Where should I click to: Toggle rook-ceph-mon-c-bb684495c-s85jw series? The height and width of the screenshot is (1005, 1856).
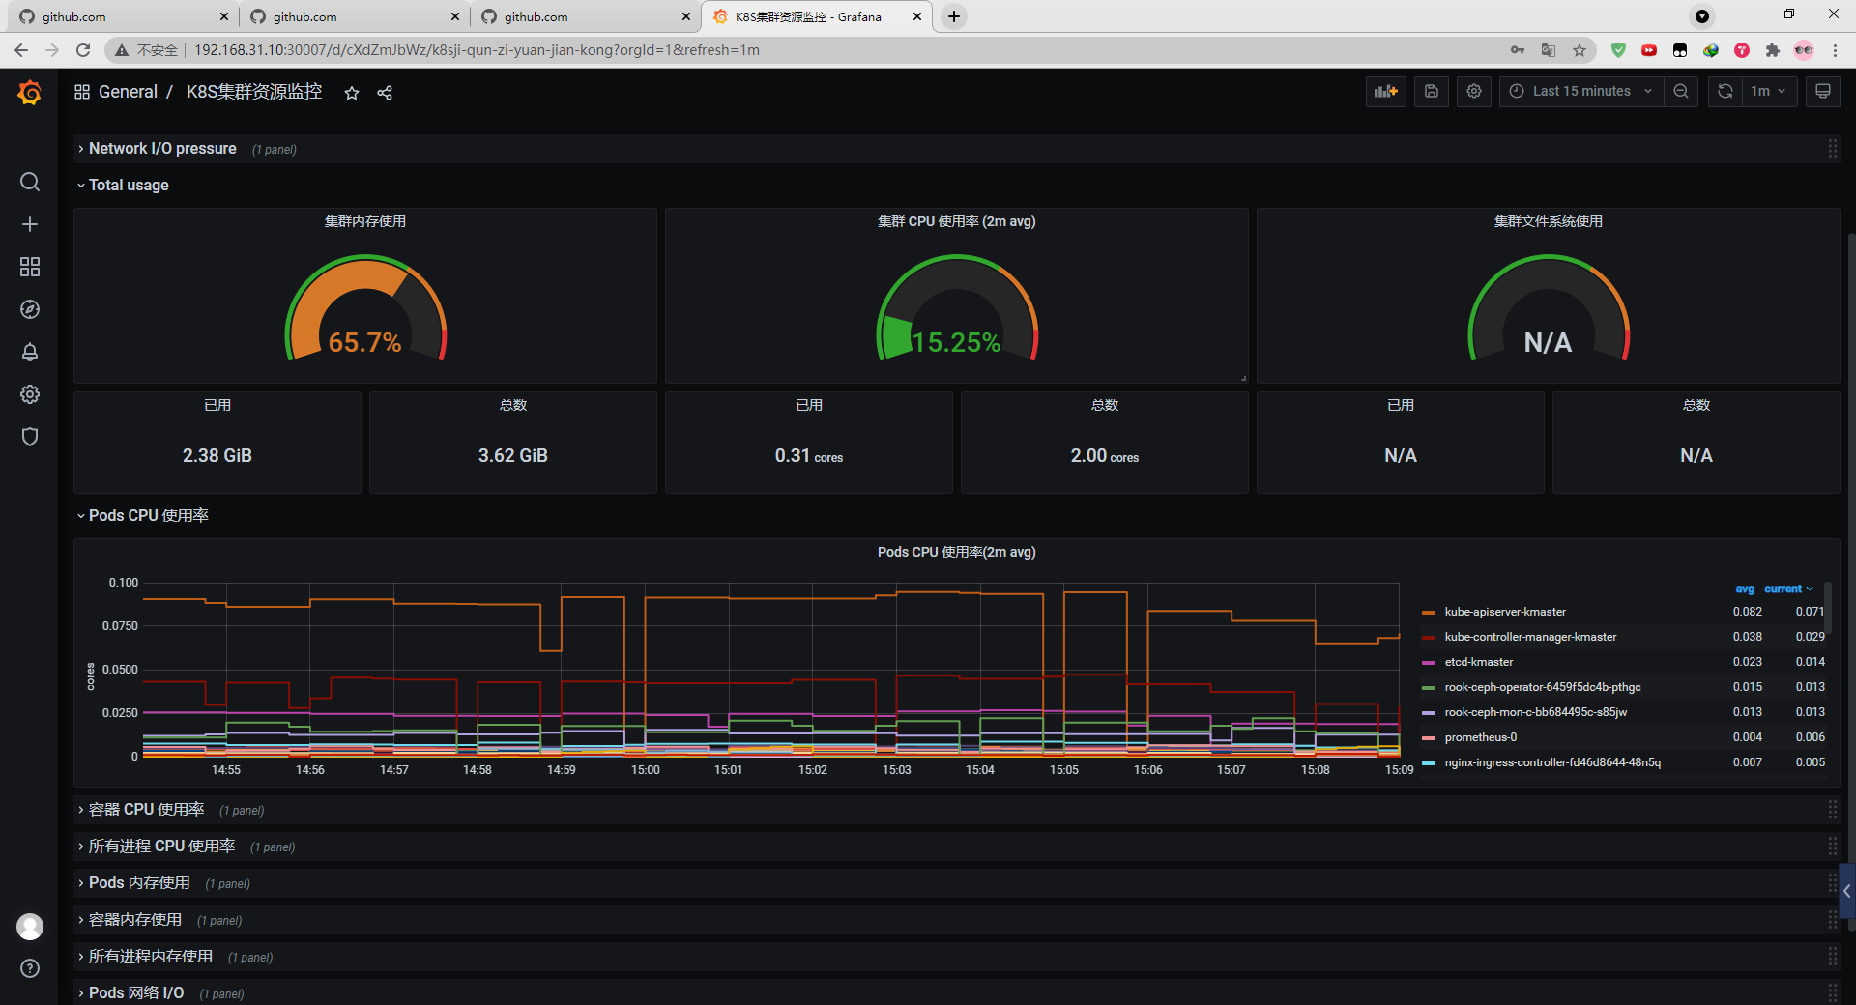pyautogui.click(x=1535, y=712)
